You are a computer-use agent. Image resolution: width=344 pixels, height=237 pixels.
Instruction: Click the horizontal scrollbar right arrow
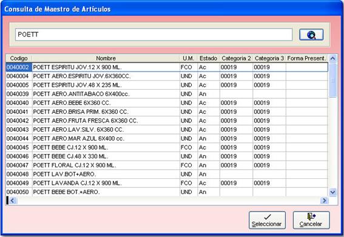[324, 201]
